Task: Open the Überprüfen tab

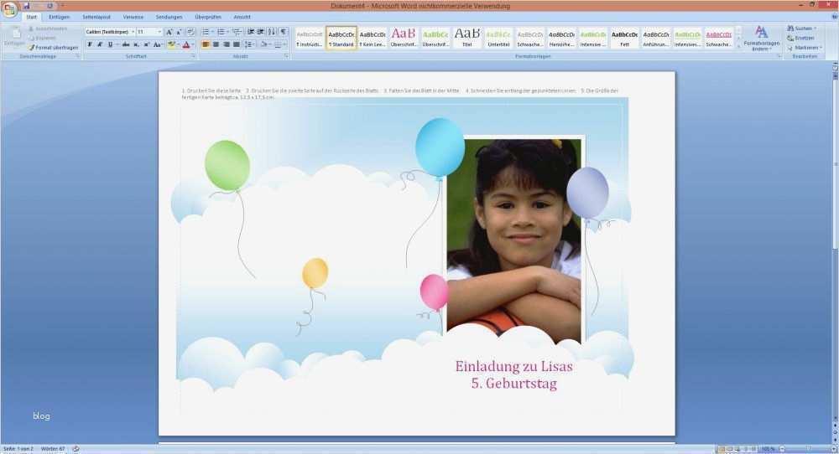Action: pos(208,17)
